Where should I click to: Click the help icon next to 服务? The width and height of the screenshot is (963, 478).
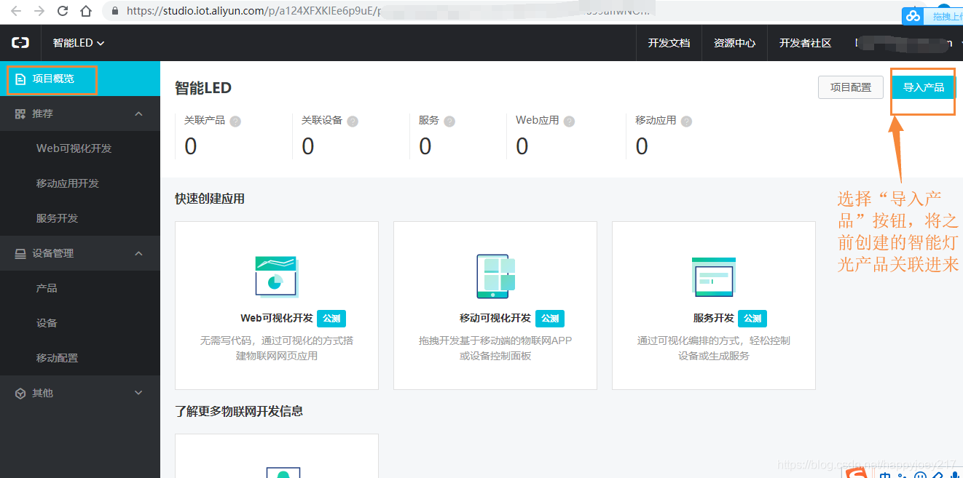coord(449,122)
